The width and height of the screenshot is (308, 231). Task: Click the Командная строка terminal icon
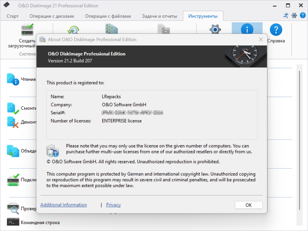click(x=13, y=222)
